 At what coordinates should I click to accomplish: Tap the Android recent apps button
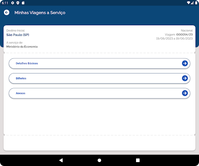click(138, 160)
